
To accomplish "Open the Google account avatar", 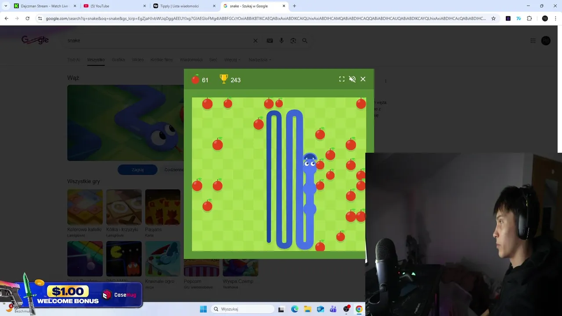I will tap(546, 40).
